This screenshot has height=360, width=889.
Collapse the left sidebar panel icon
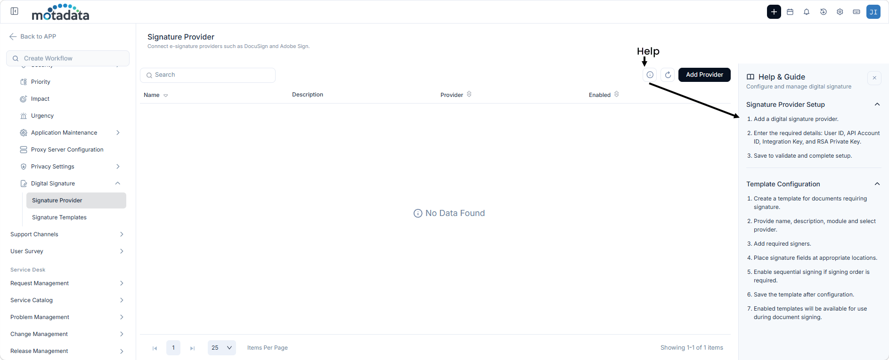tap(15, 11)
